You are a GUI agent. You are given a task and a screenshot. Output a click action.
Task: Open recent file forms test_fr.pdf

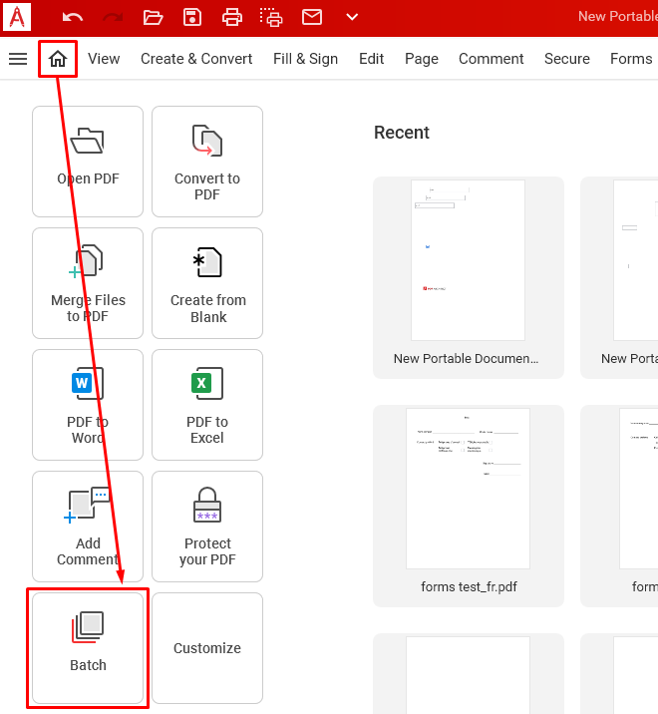469,506
